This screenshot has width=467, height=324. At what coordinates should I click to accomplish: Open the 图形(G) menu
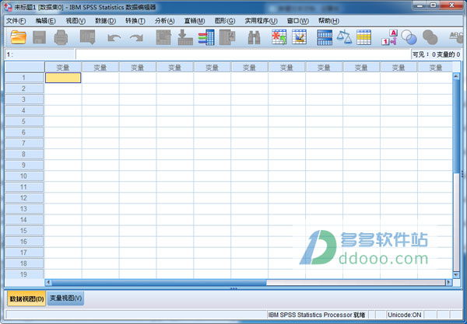(x=225, y=21)
